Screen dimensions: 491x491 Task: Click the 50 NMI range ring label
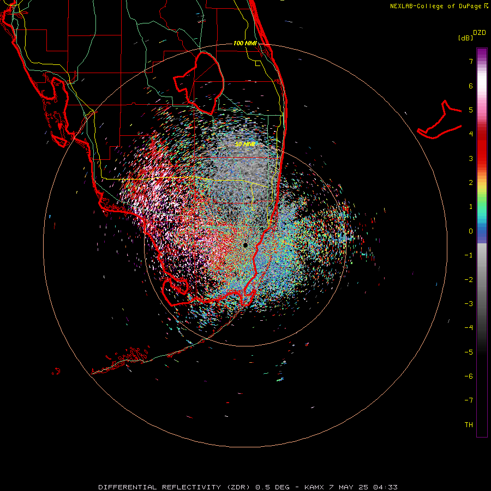pos(245,145)
